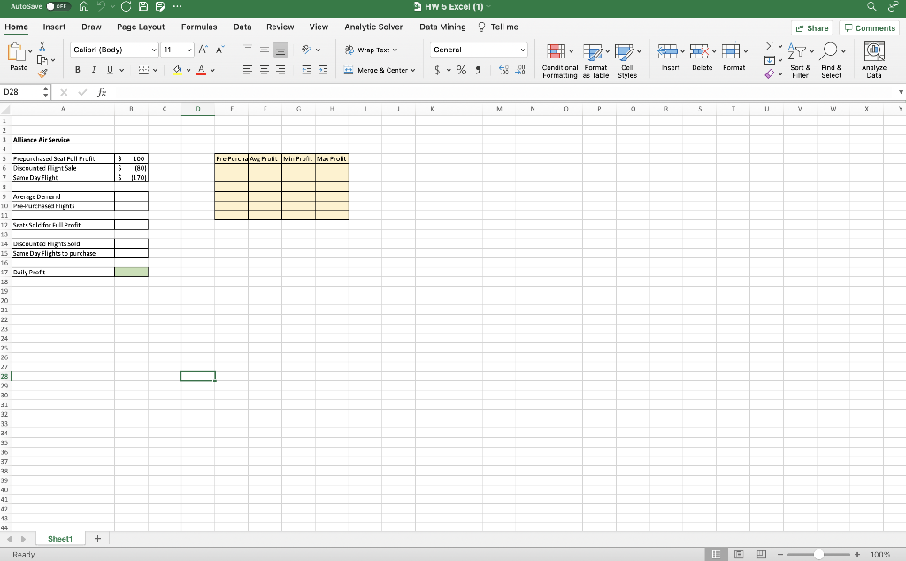Image resolution: width=906 pixels, height=561 pixels.
Task: Click the Paste clipboard icon
Action: click(x=17, y=52)
